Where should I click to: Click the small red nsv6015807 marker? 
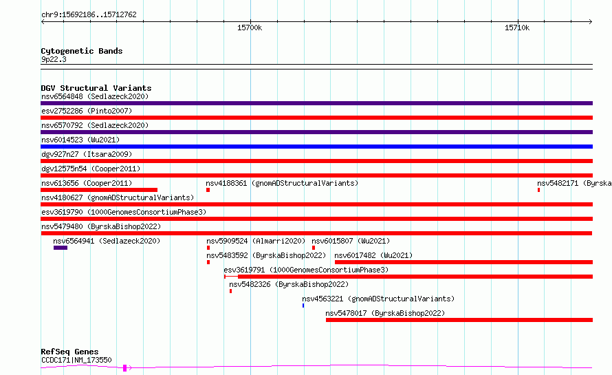[314, 248]
